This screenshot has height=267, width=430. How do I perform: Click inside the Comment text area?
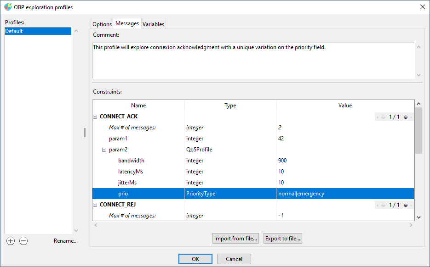(x=253, y=61)
